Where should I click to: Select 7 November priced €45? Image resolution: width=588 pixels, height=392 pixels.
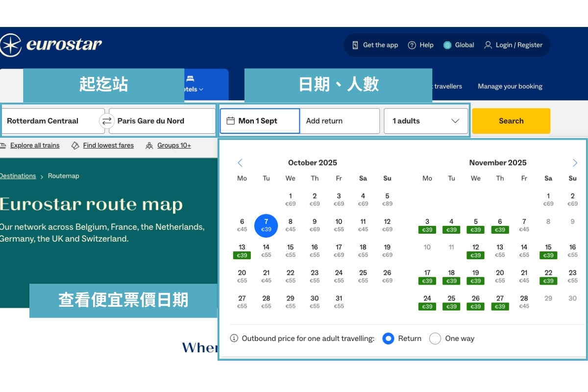point(524,225)
